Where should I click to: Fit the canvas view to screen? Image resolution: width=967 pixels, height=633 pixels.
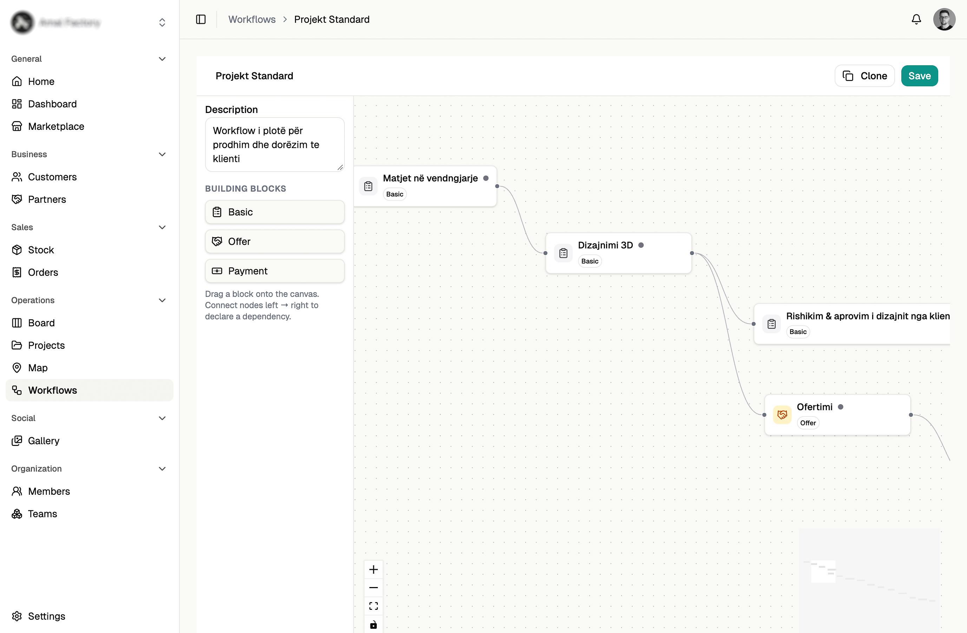373,606
